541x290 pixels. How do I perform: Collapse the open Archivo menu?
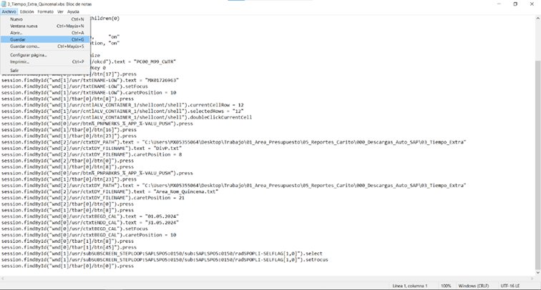click(9, 11)
